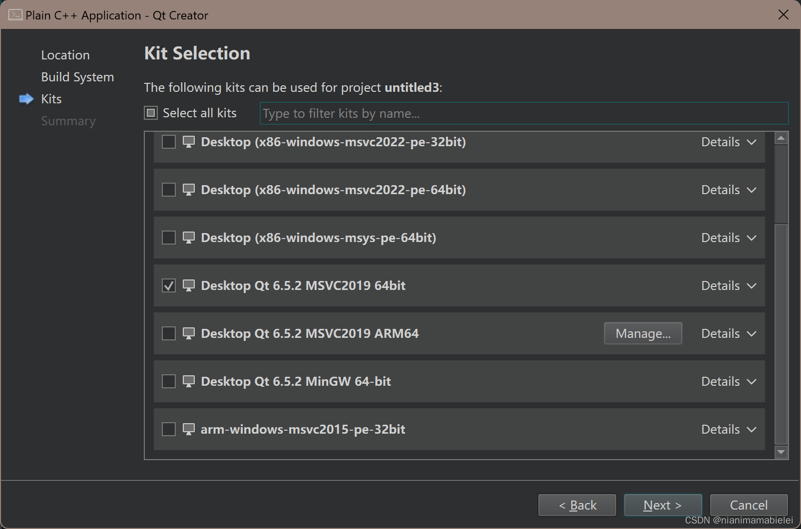
Task: Click the Next button to proceed
Action: [x=663, y=505]
